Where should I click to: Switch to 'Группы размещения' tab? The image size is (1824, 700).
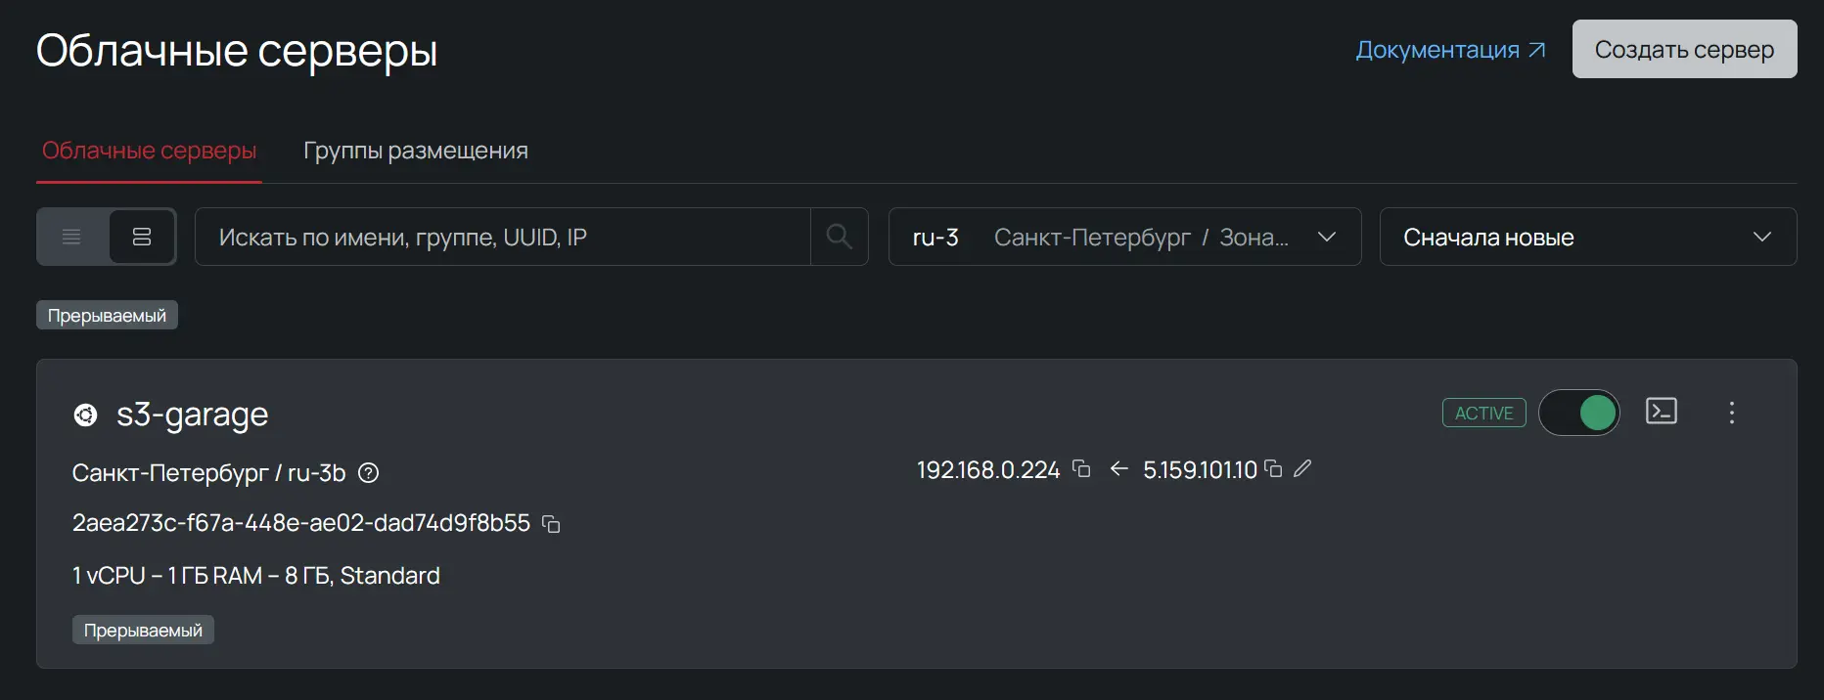(x=415, y=151)
